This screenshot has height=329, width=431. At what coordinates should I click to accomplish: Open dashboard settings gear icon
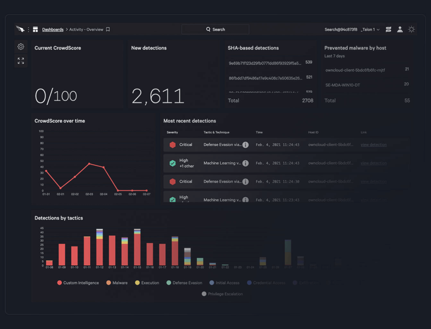coord(21,47)
